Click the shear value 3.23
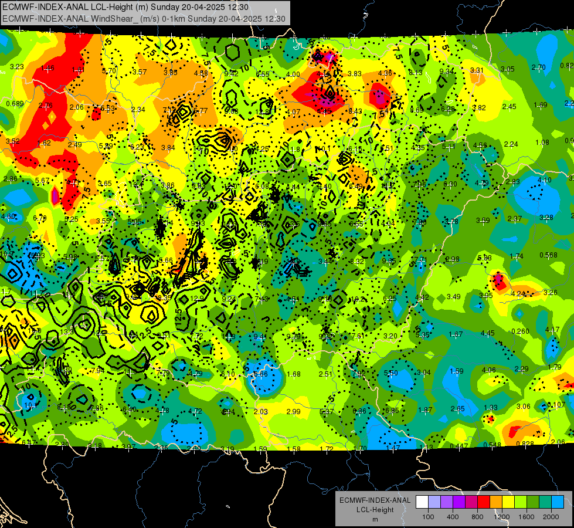This screenshot has height=528, width=574. coord(17,67)
